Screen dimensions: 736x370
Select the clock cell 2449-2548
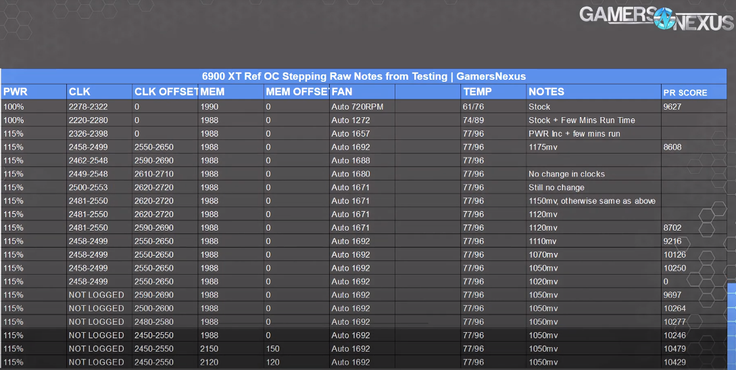89,175
